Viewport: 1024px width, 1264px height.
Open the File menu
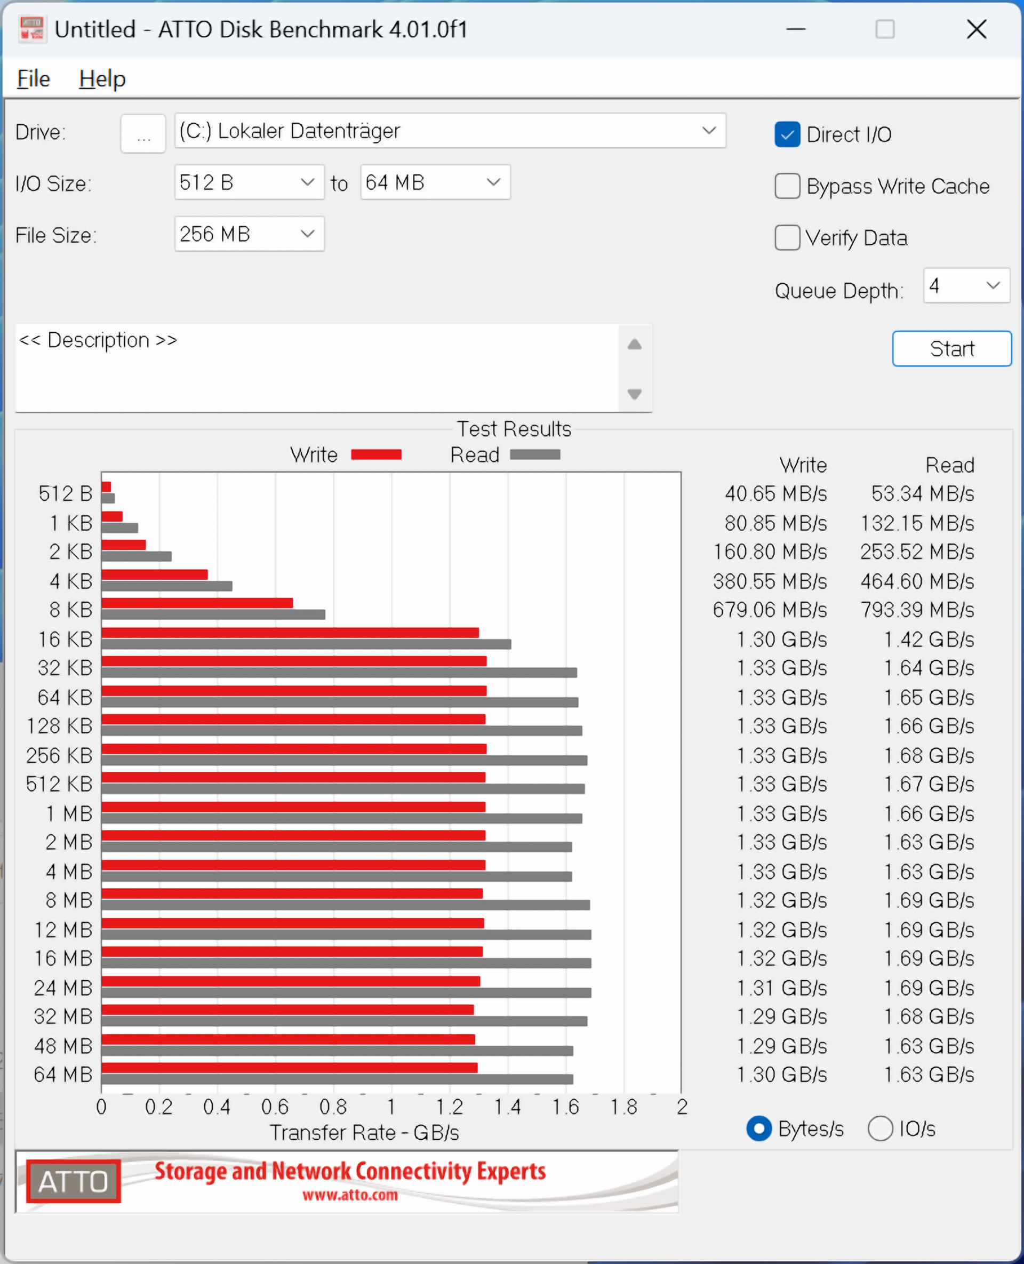click(x=33, y=78)
